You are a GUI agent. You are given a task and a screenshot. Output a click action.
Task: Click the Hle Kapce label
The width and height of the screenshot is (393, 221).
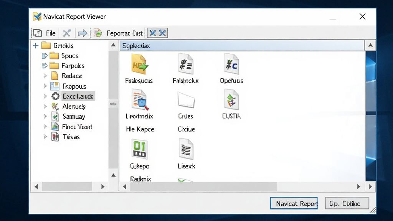coord(140,129)
